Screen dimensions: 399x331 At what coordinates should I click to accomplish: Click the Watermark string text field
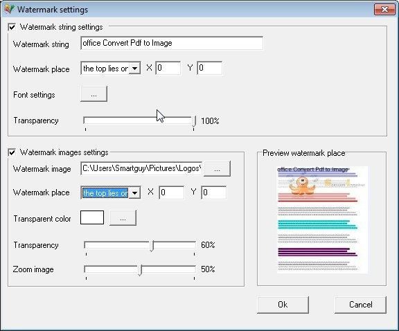(172, 43)
